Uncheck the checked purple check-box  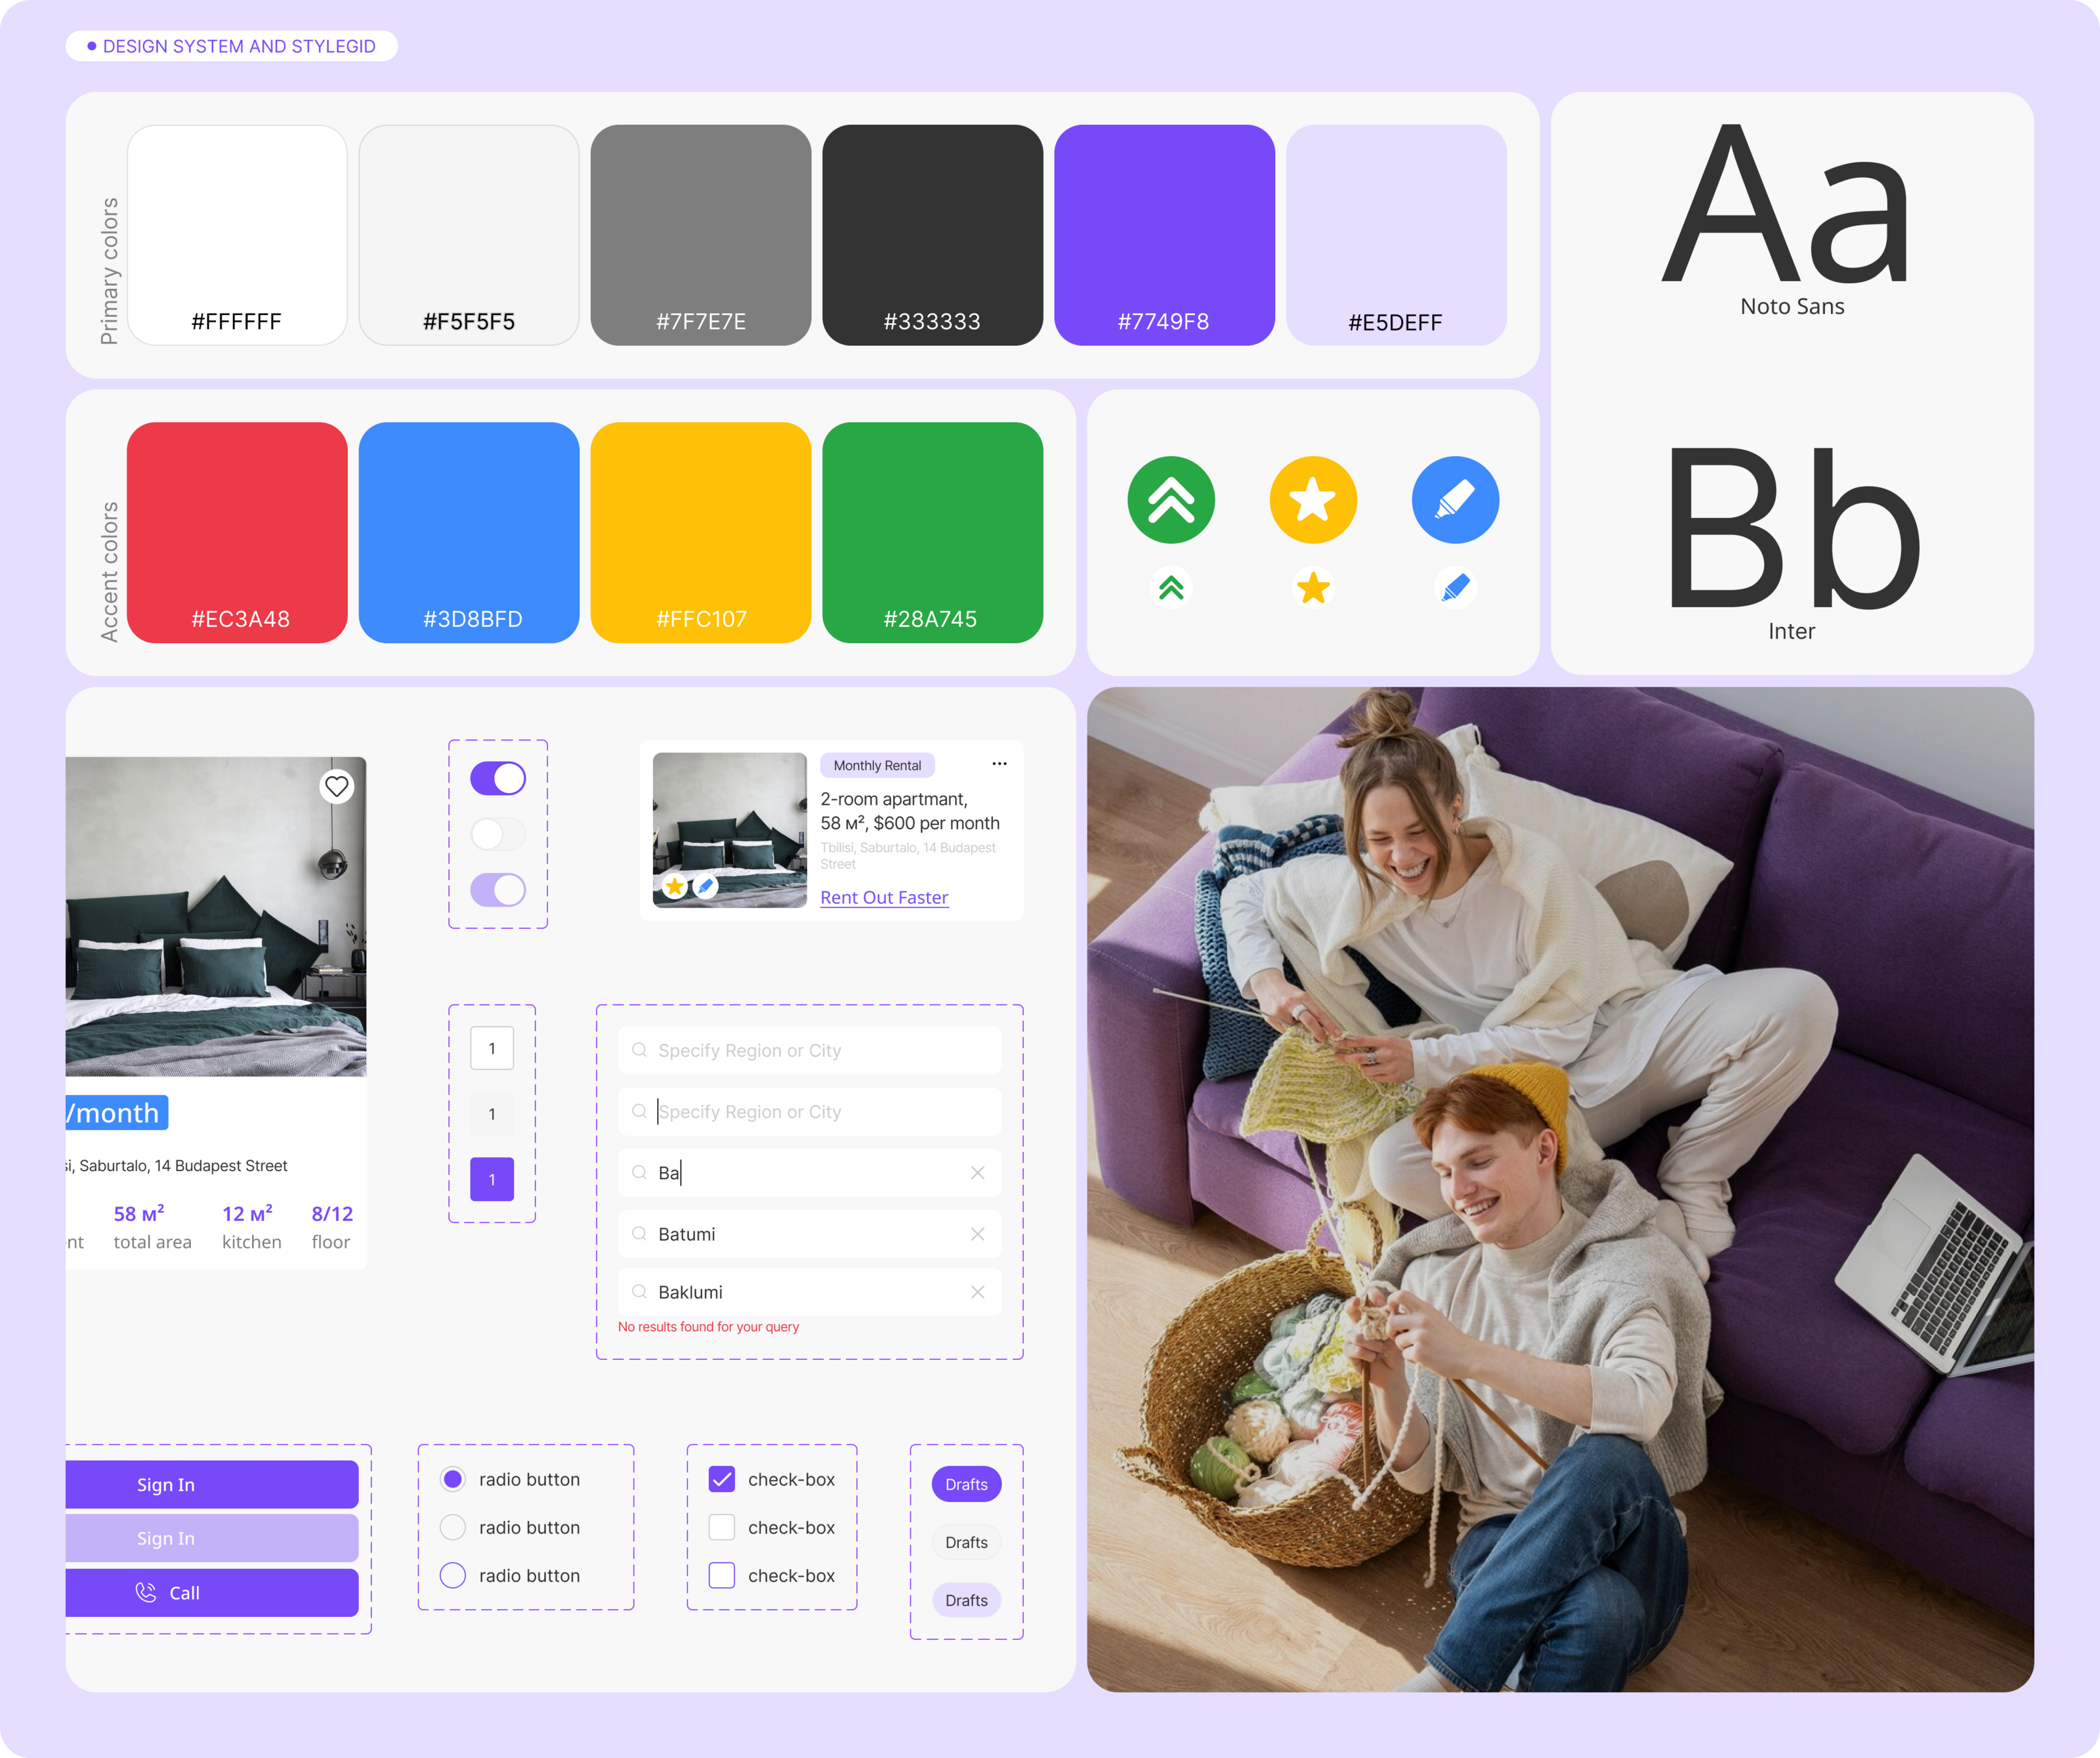(721, 1479)
